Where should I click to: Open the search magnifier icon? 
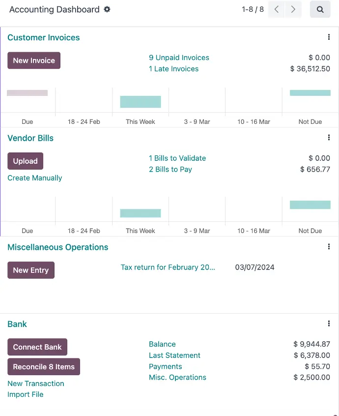point(320,9)
